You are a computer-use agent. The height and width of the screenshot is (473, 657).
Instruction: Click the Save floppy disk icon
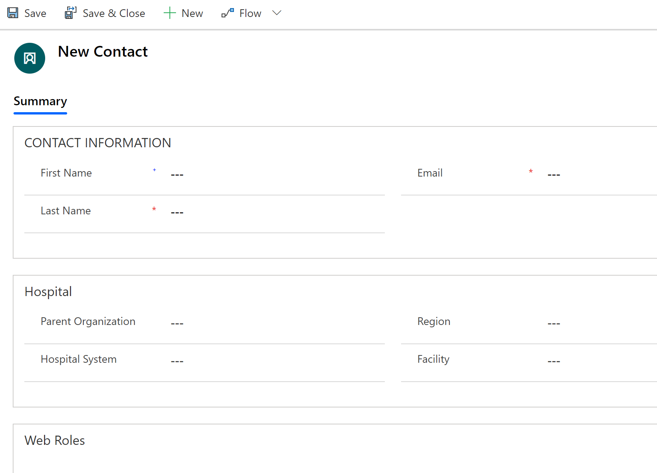[13, 13]
